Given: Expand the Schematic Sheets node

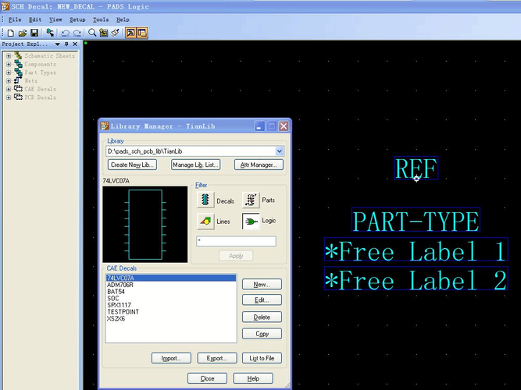Looking at the screenshot, I should pos(9,55).
